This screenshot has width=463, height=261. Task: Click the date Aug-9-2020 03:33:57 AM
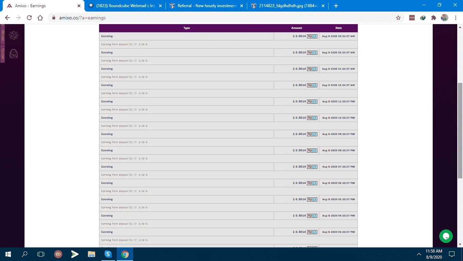coord(338,36)
